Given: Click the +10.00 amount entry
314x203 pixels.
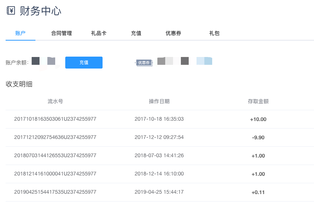Looking at the screenshot, I should click(258, 120).
